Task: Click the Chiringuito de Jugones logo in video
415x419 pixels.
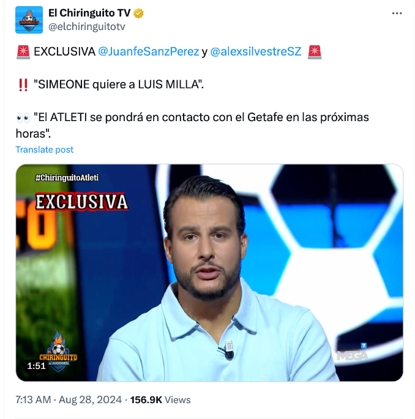Action: pyautogui.click(x=58, y=351)
